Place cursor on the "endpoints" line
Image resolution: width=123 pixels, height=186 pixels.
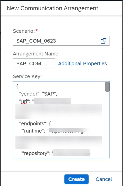(35, 124)
